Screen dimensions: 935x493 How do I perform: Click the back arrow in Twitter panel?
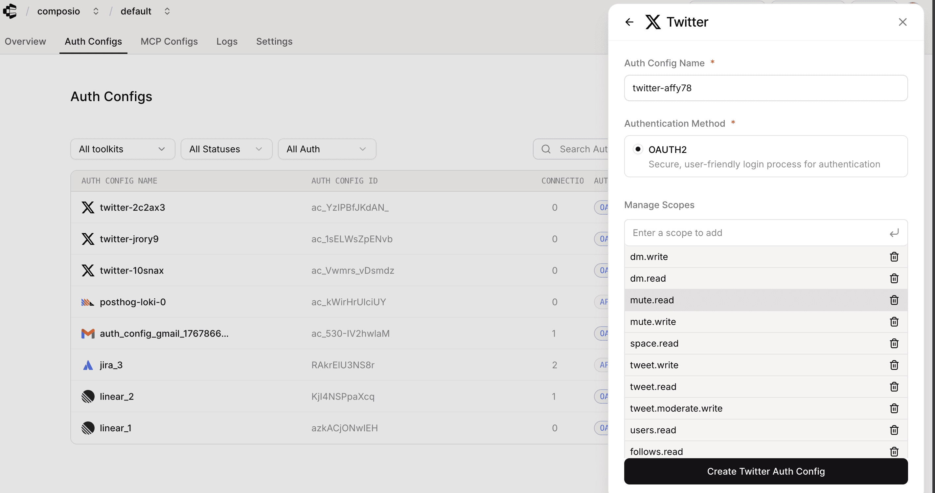[x=629, y=22]
